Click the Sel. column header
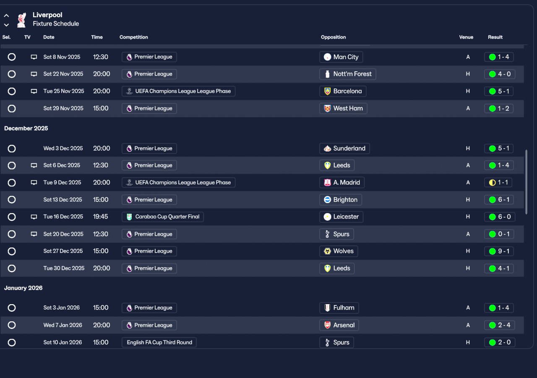The image size is (537, 378). (x=6, y=37)
